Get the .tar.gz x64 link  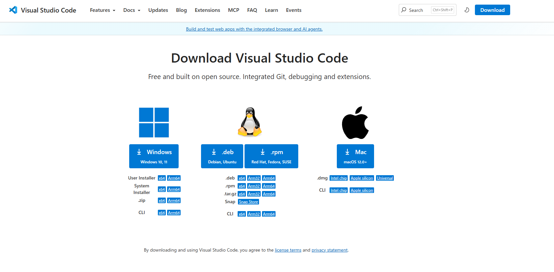tap(242, 194)
